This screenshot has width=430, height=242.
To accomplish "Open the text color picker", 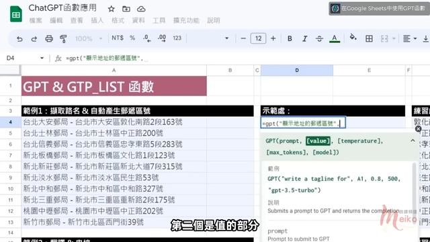I will pyautogui.click(x=335, y=38).
